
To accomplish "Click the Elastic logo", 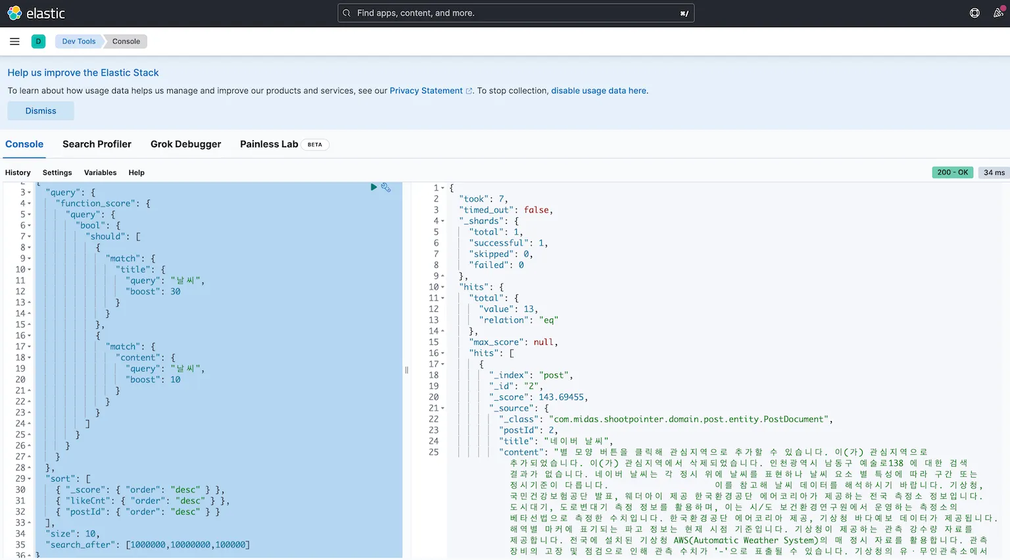I will click(x=36, y=13).
